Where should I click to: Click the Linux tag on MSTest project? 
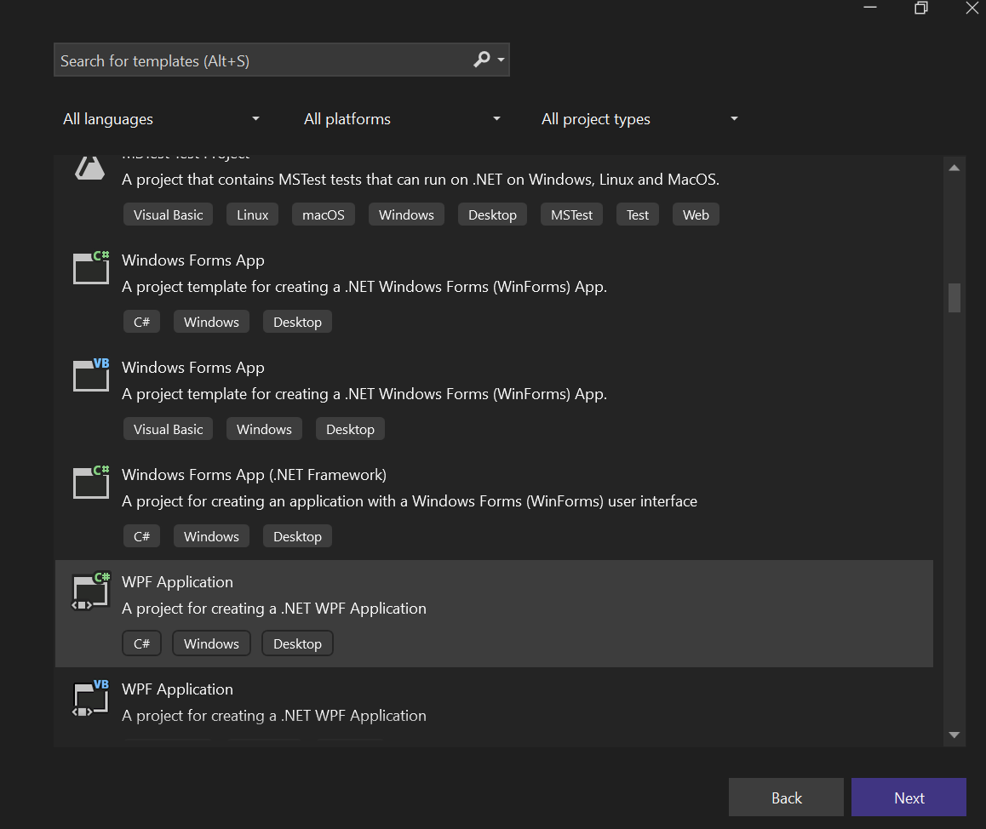click(x=252, y=215)
